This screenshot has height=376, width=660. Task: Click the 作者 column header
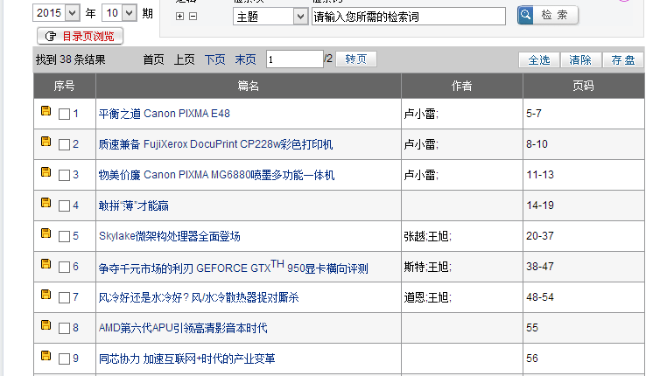(462, 87)
